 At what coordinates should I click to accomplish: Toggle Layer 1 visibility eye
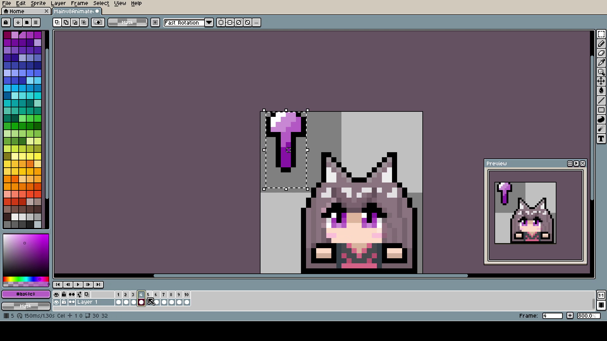coord(56,302)
